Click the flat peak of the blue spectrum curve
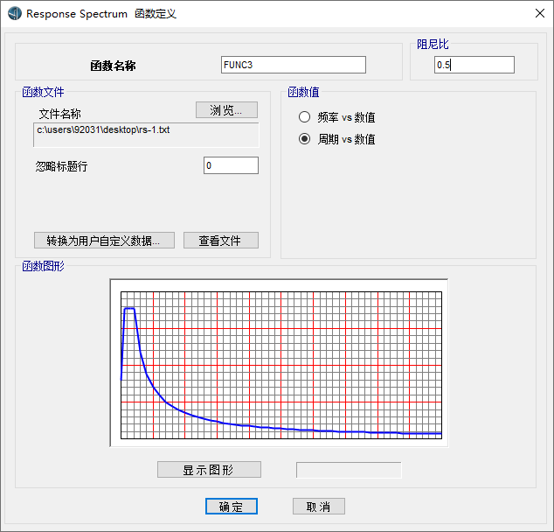The height and width of the screenshot is (532, 554). pyautogui.click(x=129, y=309)
